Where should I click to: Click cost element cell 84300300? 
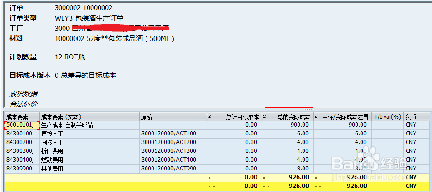[21, 151]
